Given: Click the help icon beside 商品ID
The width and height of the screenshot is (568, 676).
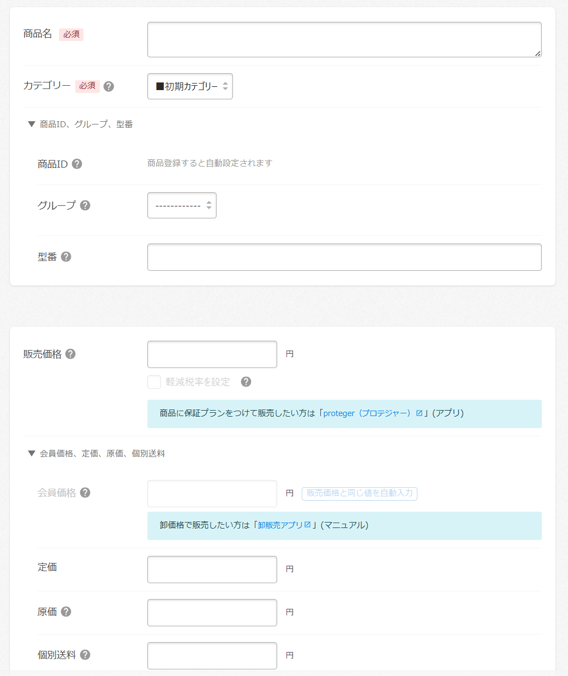Looking at the screenshot, I should click(77, 164).
